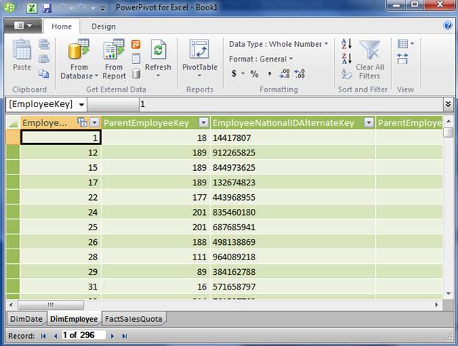The width and height of the screenshot is (458, 346).
Task: Open PowerPivot help question mark
Action: [448, 26]
